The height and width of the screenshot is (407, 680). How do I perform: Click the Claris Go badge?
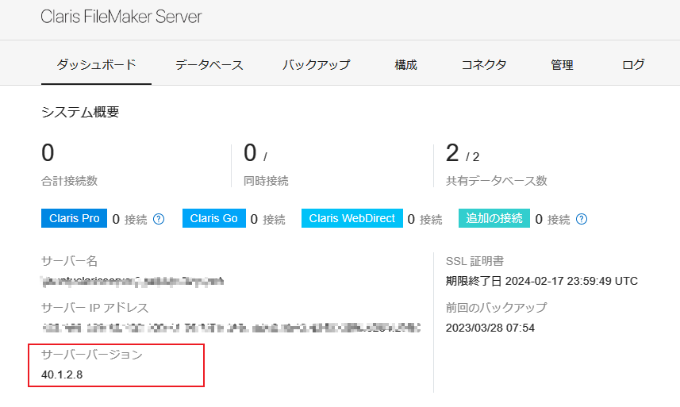click(213, 218)
